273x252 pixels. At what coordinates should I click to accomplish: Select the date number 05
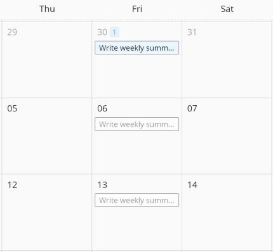coord(12,108)
